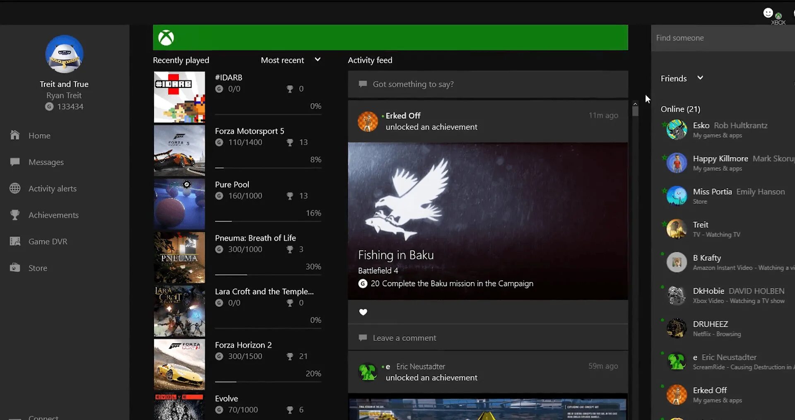
Task: Open the Forza Motorsport 5 cover thumbnail
Action: [x=179, y=150]
